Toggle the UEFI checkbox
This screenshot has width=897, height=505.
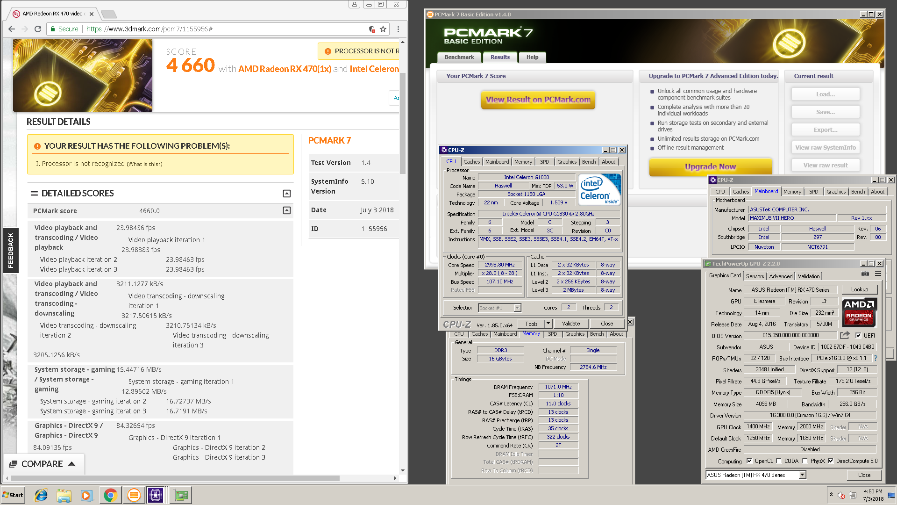(858, 335)
